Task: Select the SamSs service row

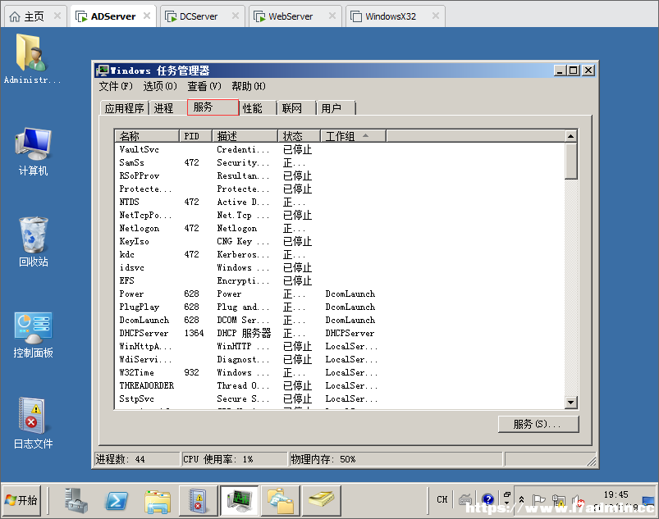Action: [340, 162]
